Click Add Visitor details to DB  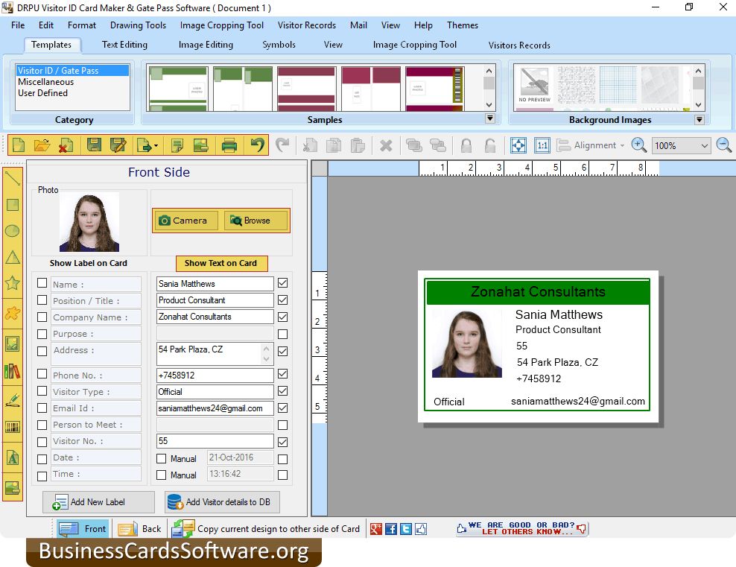(x=223, y=502)
